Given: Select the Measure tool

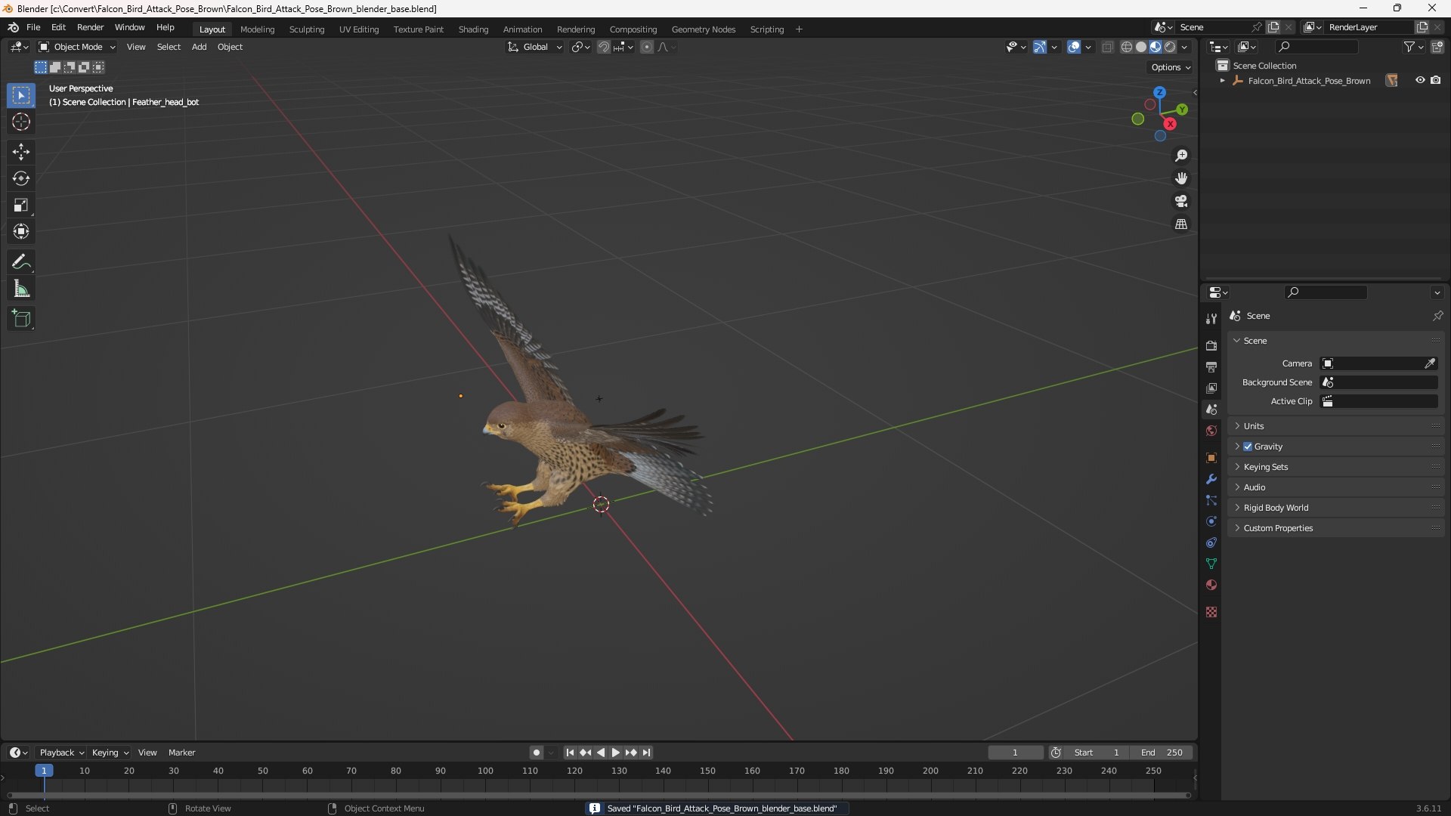Looking at the screenshot, I should click(x=21, y=289).
